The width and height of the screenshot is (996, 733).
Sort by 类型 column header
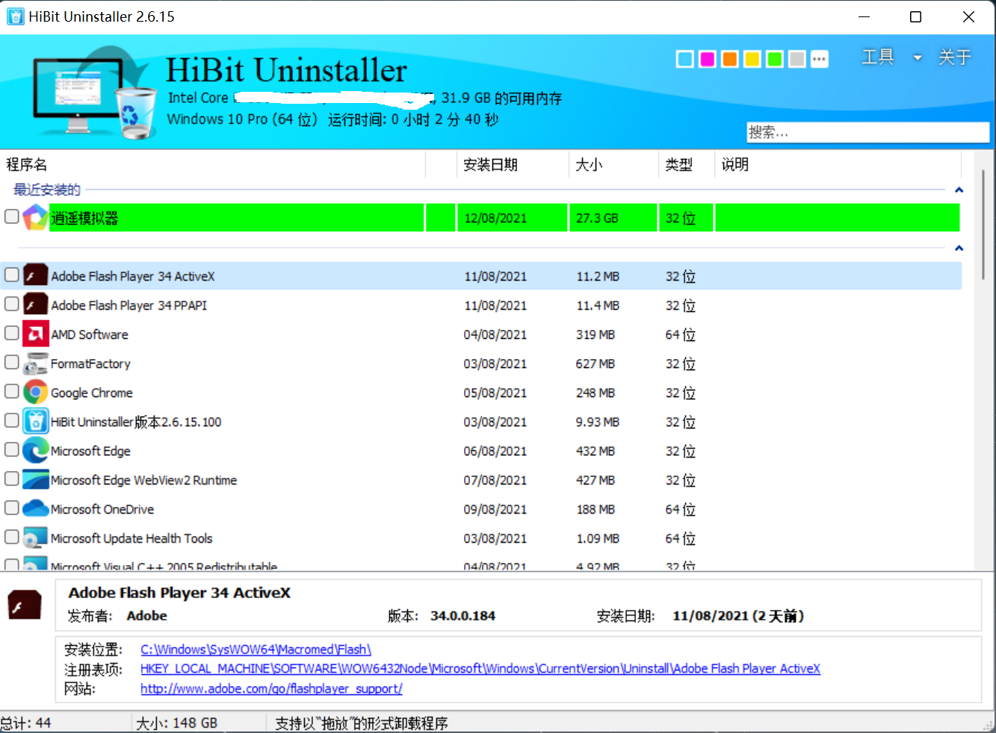tap(686, 164)
